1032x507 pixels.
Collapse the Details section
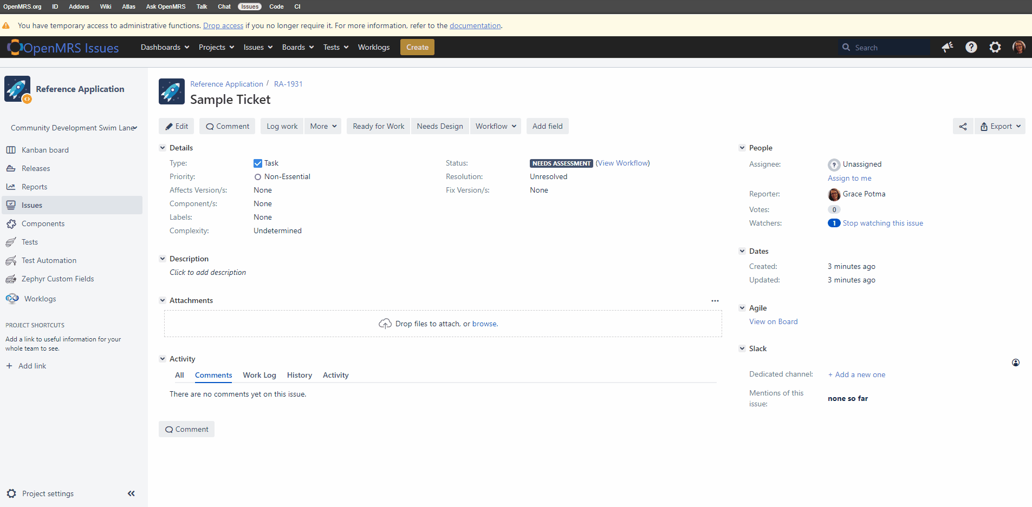click(163, 148)
